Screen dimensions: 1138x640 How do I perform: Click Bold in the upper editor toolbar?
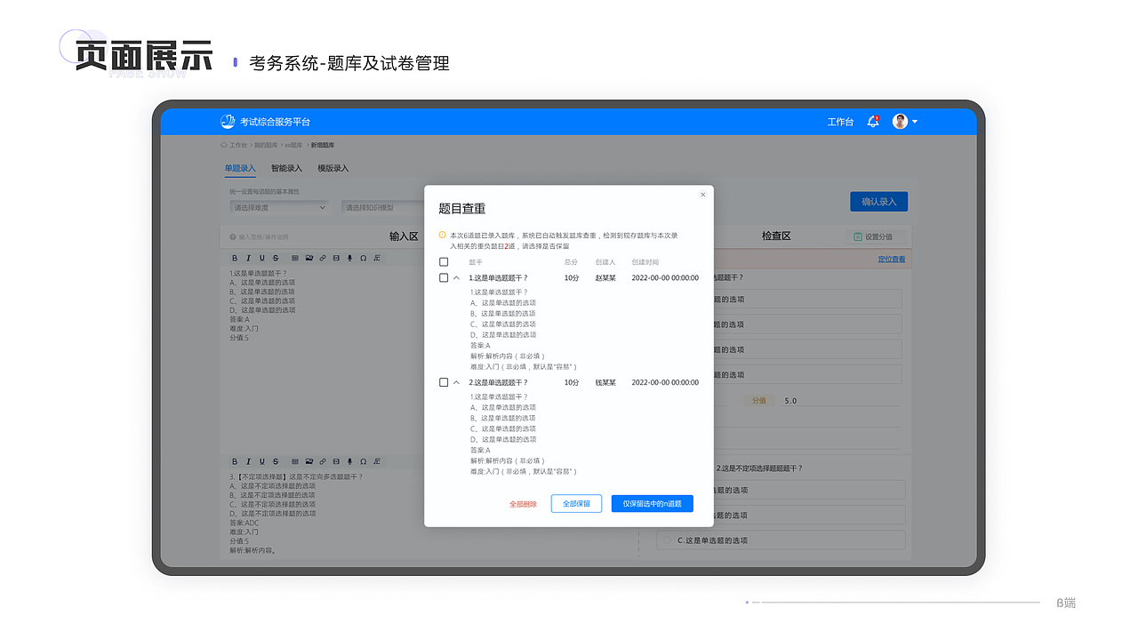[x=235, y=258]
